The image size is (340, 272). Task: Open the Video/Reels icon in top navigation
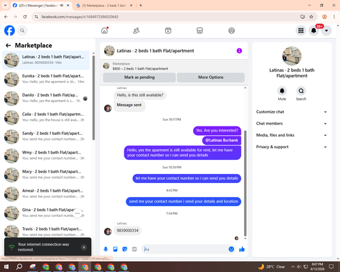[x=168, y=31]
